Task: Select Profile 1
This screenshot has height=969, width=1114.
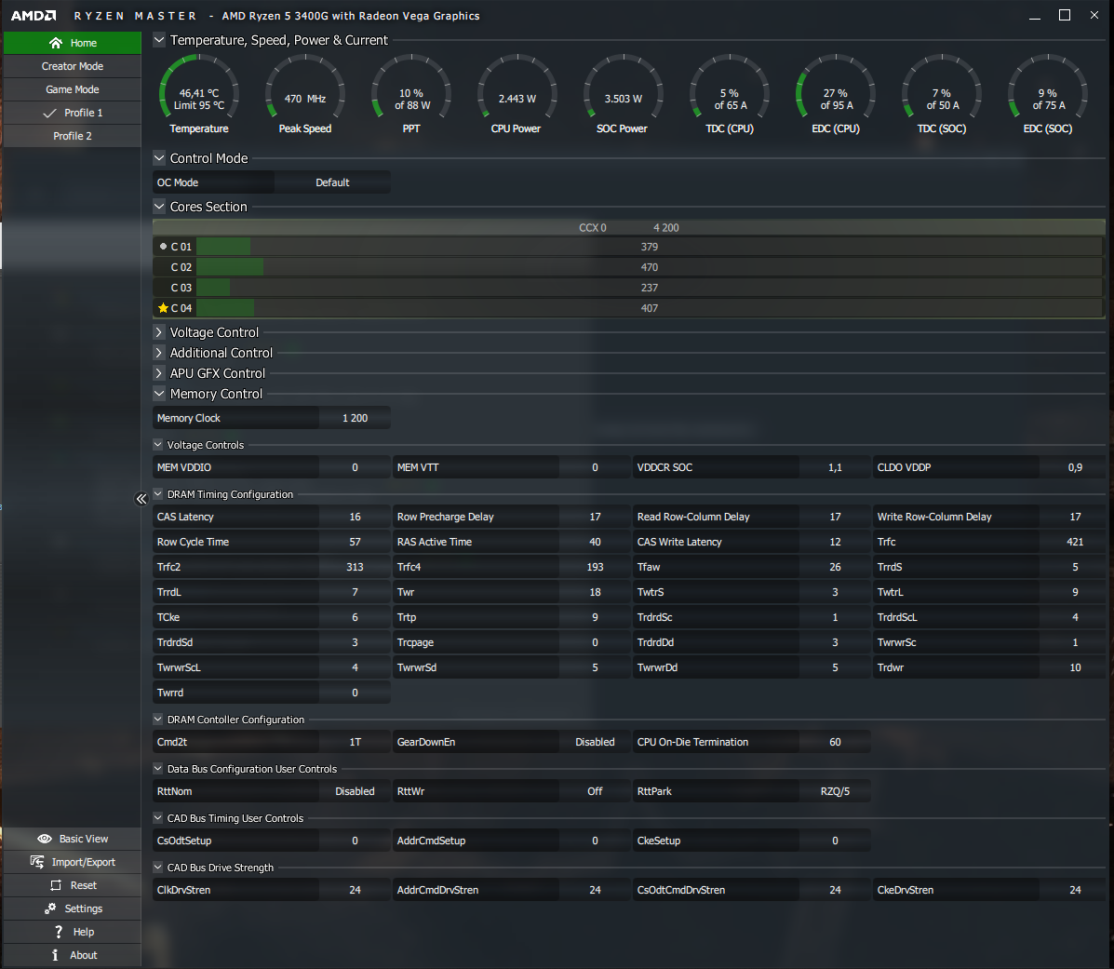Action: pyautogui.click(x=73, y=113)
